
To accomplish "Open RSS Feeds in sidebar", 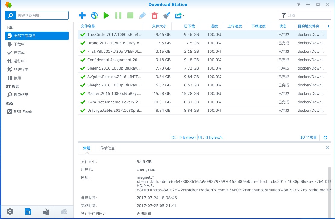I will pyautogui.click(x=23, y=112).
